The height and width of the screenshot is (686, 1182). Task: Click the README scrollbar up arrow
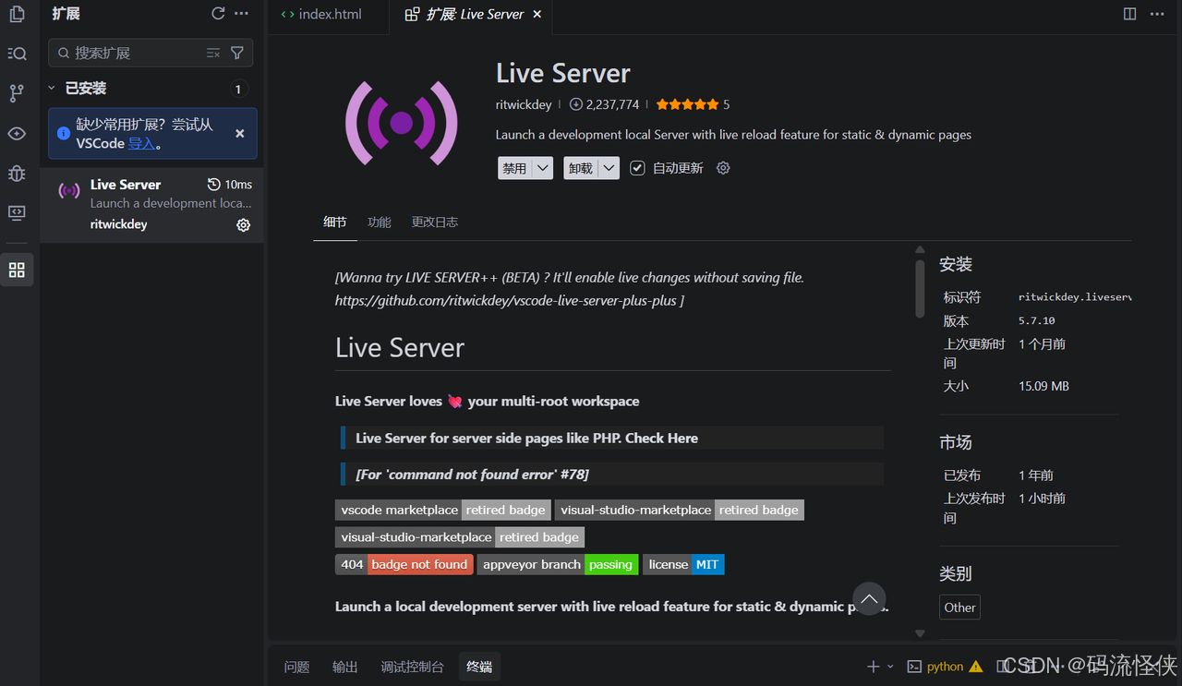[x=920, y=249]
